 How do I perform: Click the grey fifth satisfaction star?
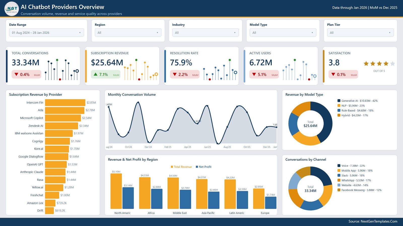click(x=392, y=64)
